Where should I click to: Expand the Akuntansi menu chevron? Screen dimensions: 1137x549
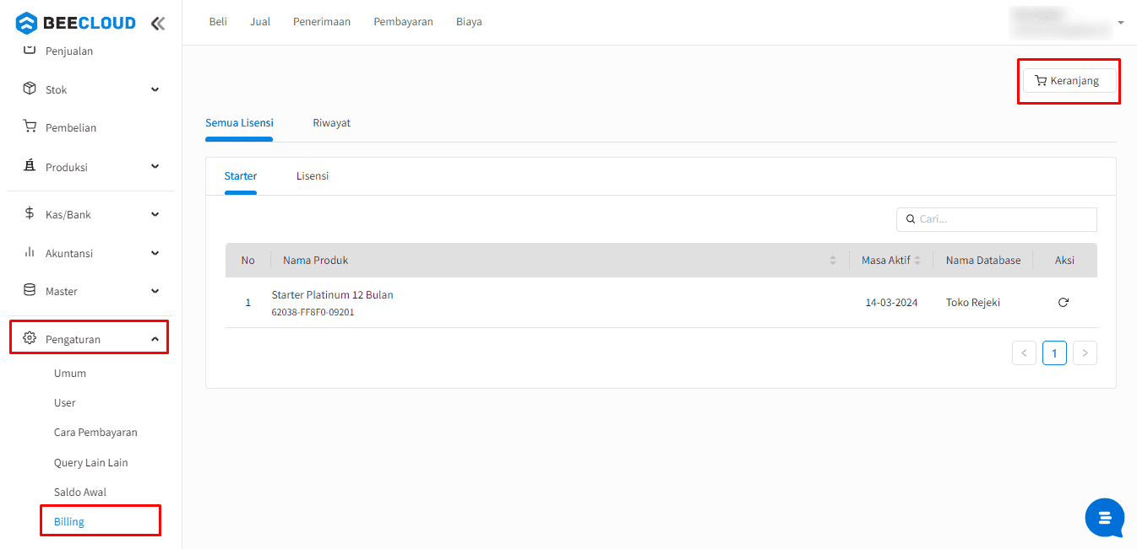coord(155,253)
